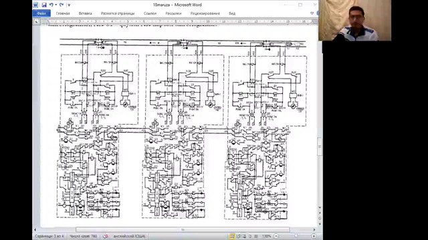Click the 130% zoom level button

266,236
